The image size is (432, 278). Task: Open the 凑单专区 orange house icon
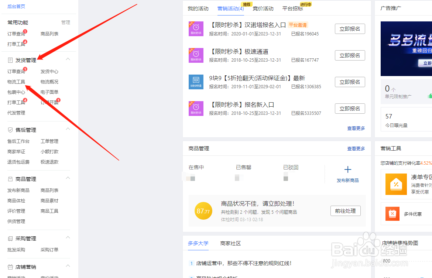pyautogui.click(x=396, y=184)
